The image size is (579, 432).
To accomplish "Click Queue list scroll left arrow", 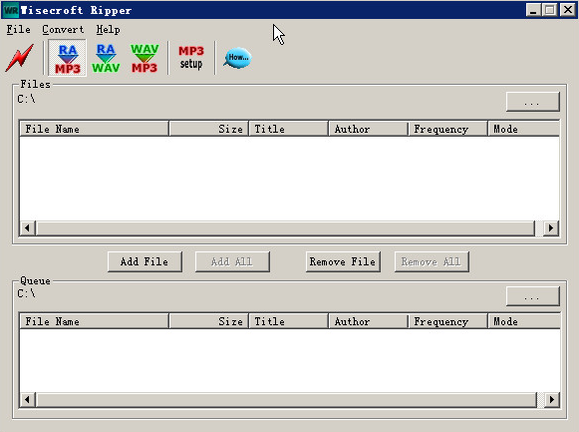I will pos(27,399).
